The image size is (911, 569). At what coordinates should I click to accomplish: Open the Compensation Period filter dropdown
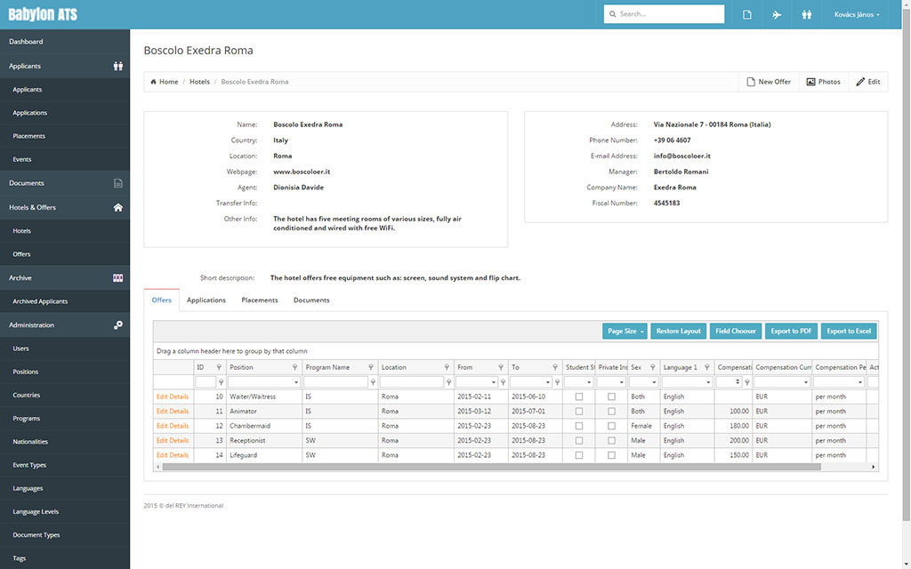point(860,382)
